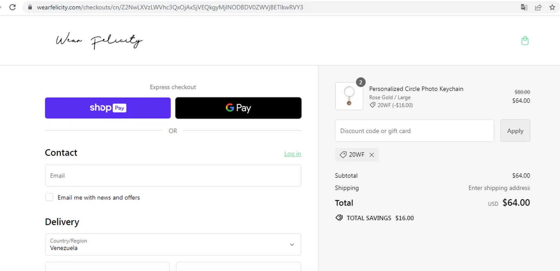Pay with Shop Pay express checkout
Image resolution: width=560 pixels, height=271 pixels.
108,108
